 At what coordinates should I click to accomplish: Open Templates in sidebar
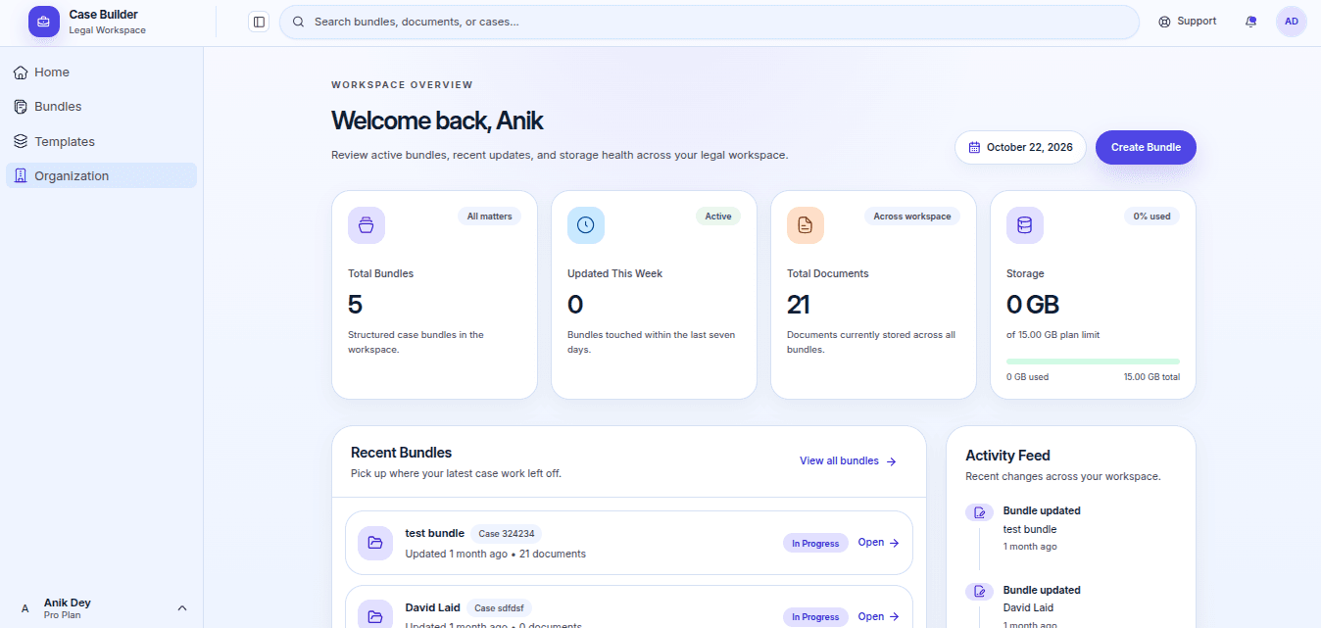pyautogui.click(x=101, y=141)
